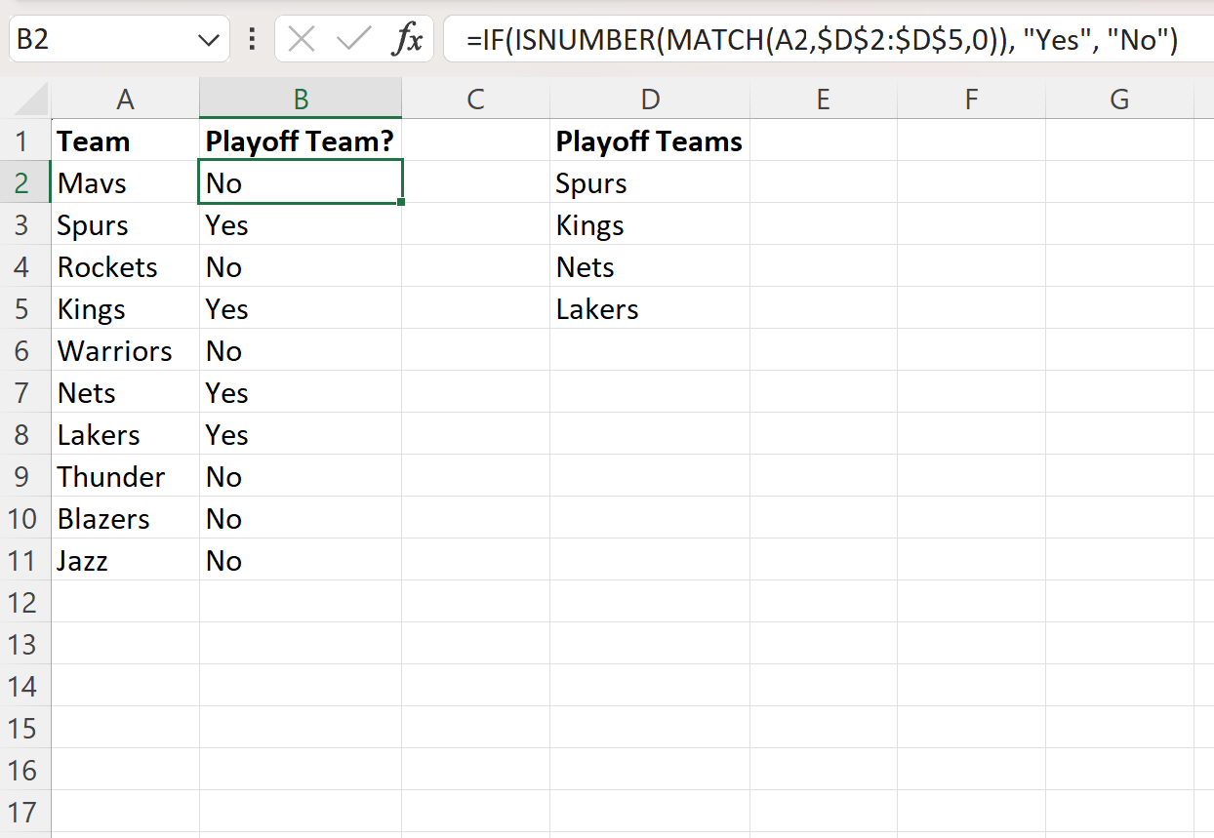
Task: Select column header G
Action: (x=1119, y=99)
